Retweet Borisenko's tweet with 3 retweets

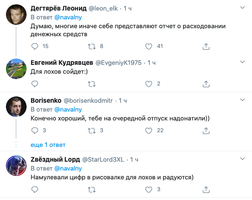point(92,131)
